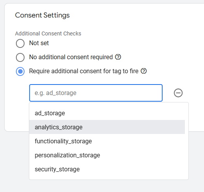Image resolution: width=204 pixels, height=192 pixels.
Task: Click the No additional consent required label
Action: [x=71, y=57]
